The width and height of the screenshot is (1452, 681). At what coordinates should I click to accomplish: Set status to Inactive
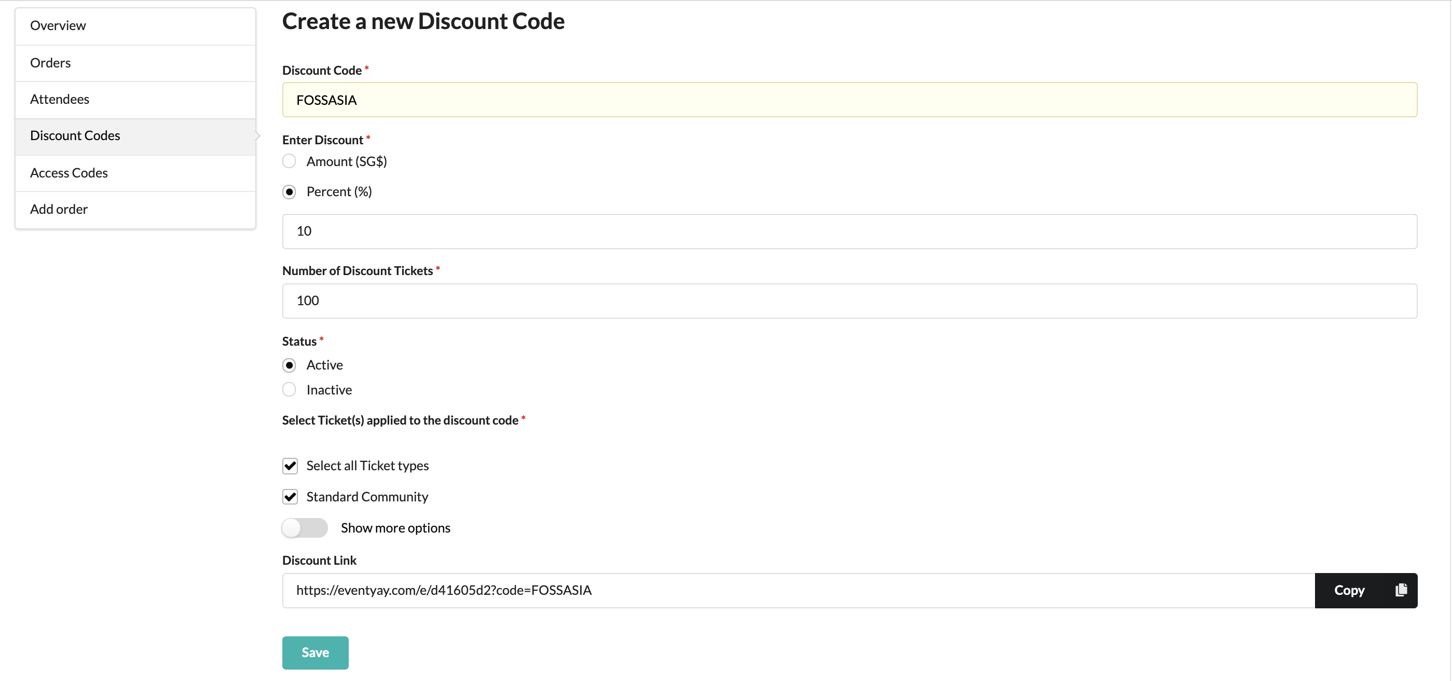click(289, 389)
